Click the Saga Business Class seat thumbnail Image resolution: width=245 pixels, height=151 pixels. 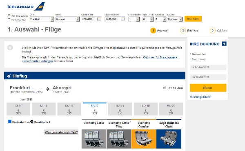coord(169,139)
